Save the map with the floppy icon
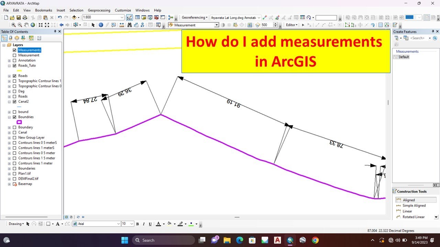The image size is (440, 247). pyautogui.click(x=19, y=17)
